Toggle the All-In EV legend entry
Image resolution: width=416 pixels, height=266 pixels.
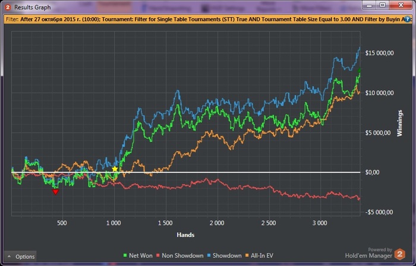[x=259, y=256]
